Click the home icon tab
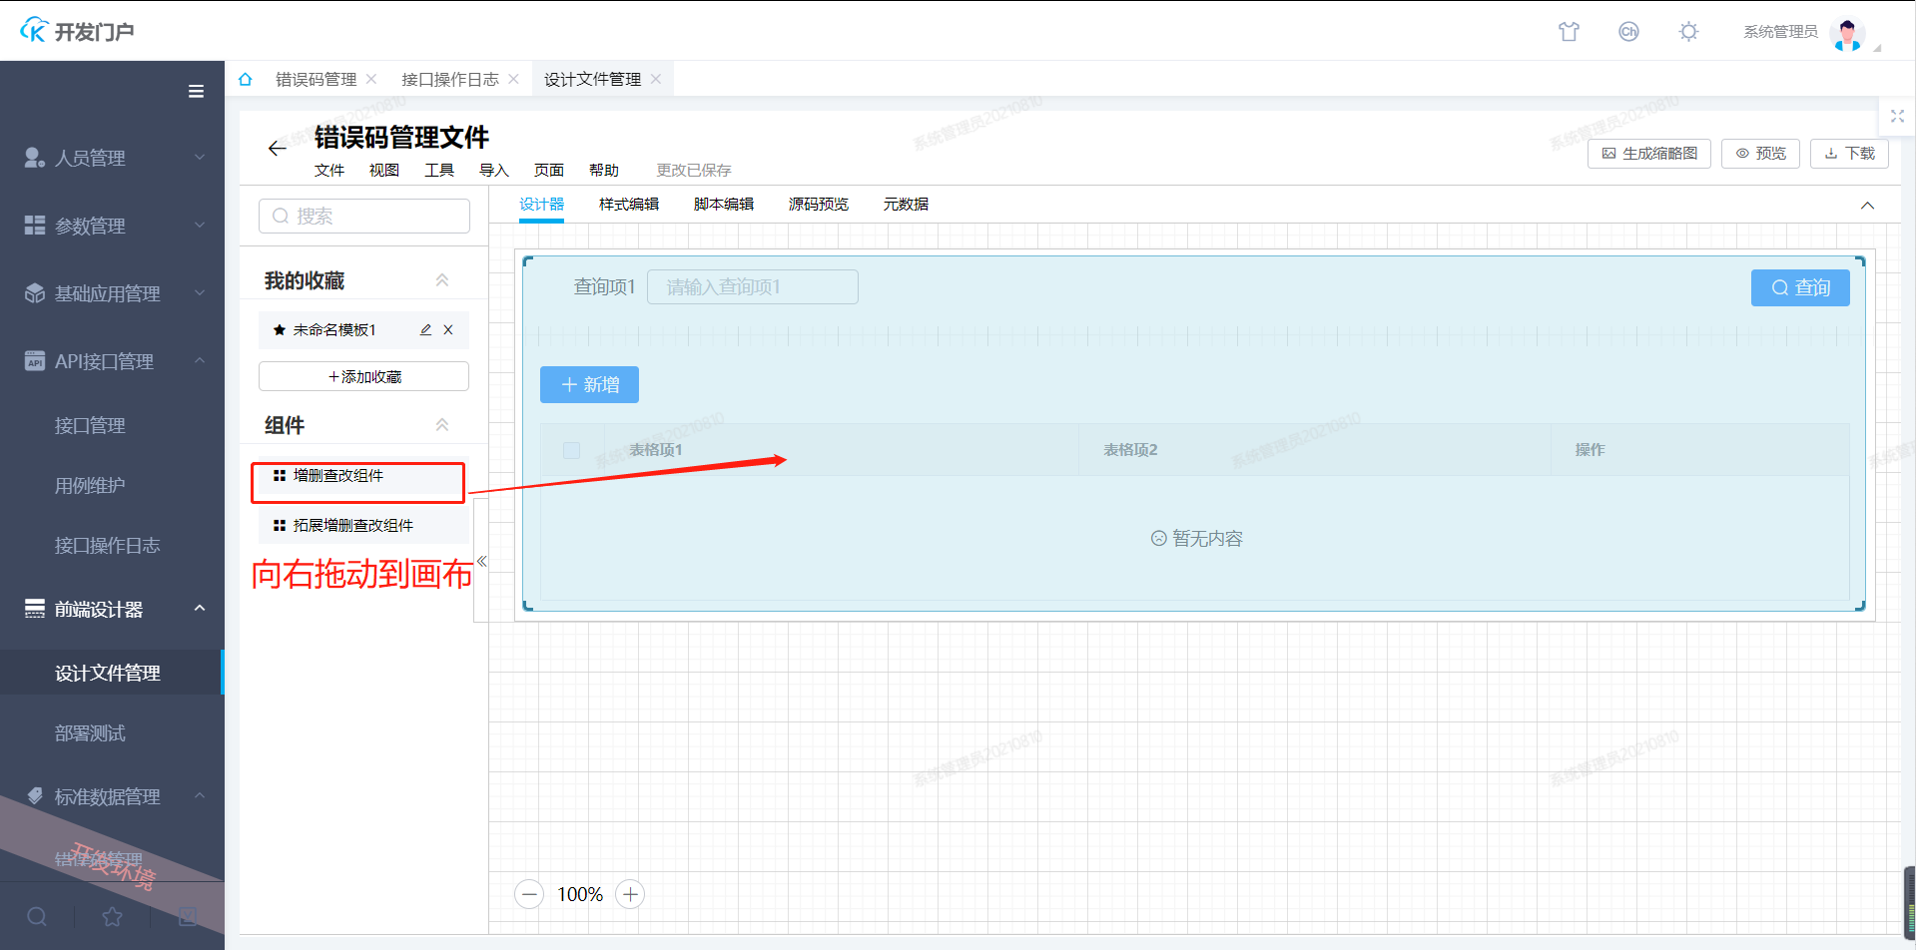Screen dimensions: 1916x950 click(x=246, y=79)
